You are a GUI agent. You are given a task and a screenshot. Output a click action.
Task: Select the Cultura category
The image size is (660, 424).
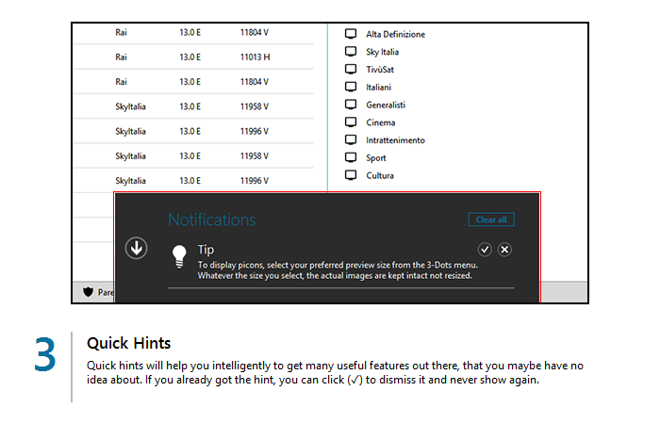(379, 175)
